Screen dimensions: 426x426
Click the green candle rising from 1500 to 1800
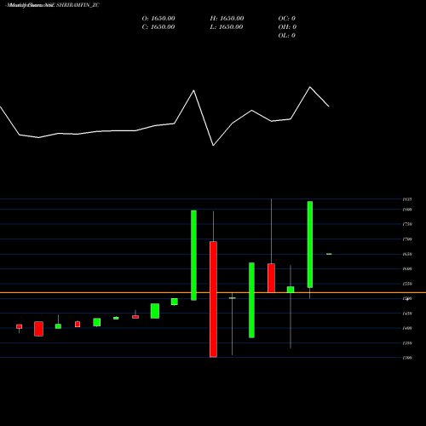[193, 255]
